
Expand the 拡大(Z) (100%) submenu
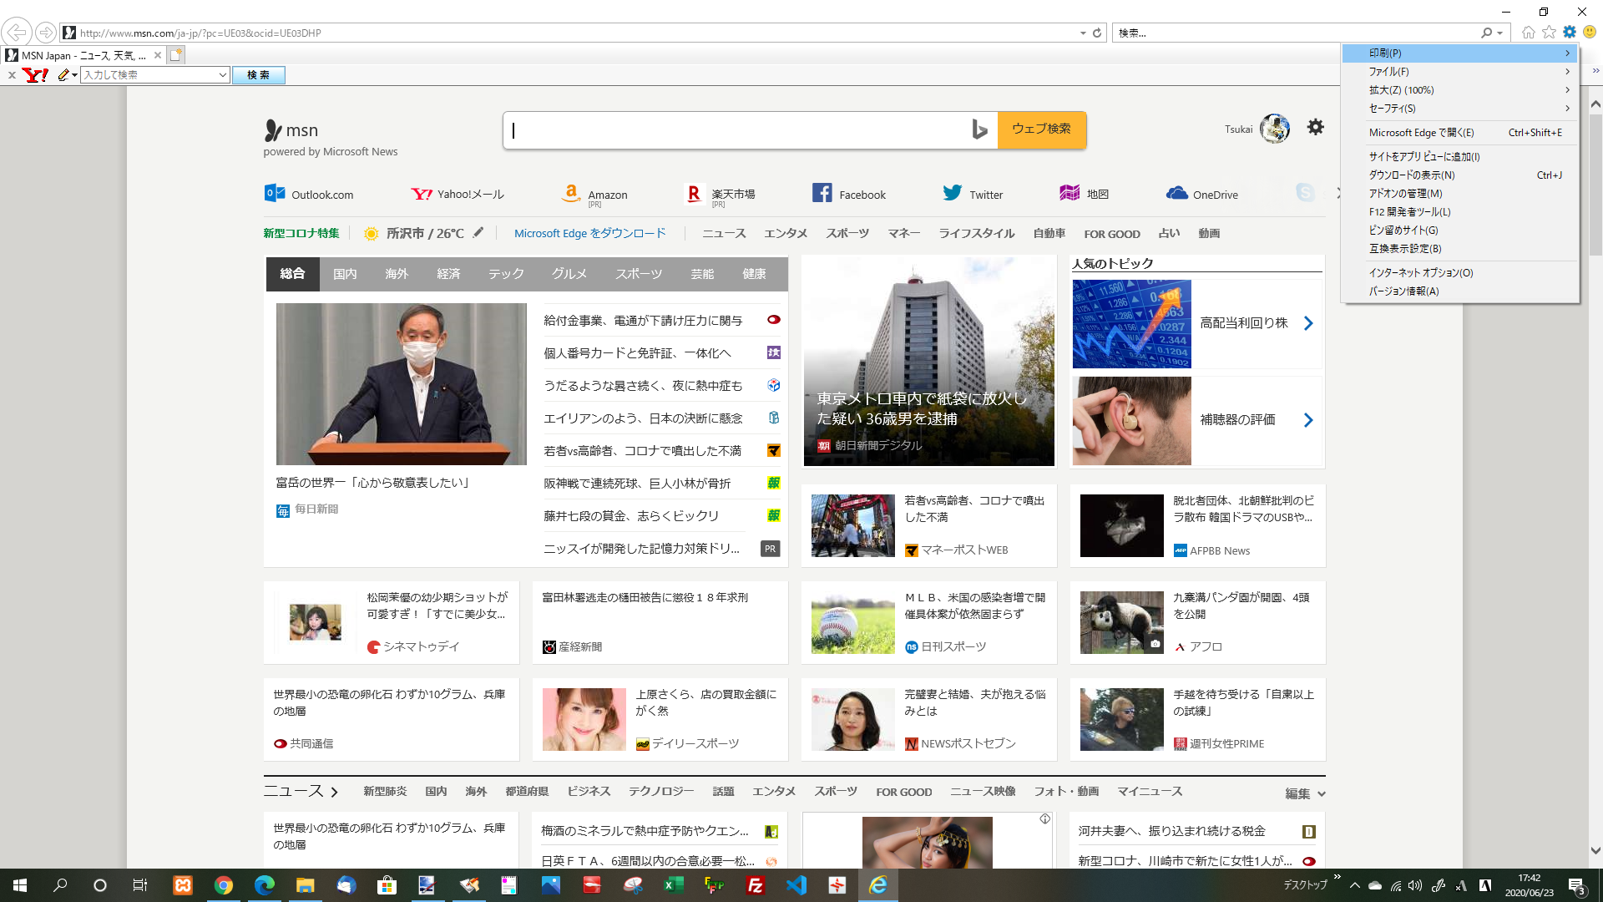[x=1459, y=89]
